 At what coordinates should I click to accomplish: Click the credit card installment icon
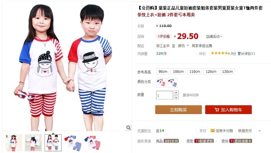coord(213,131)
